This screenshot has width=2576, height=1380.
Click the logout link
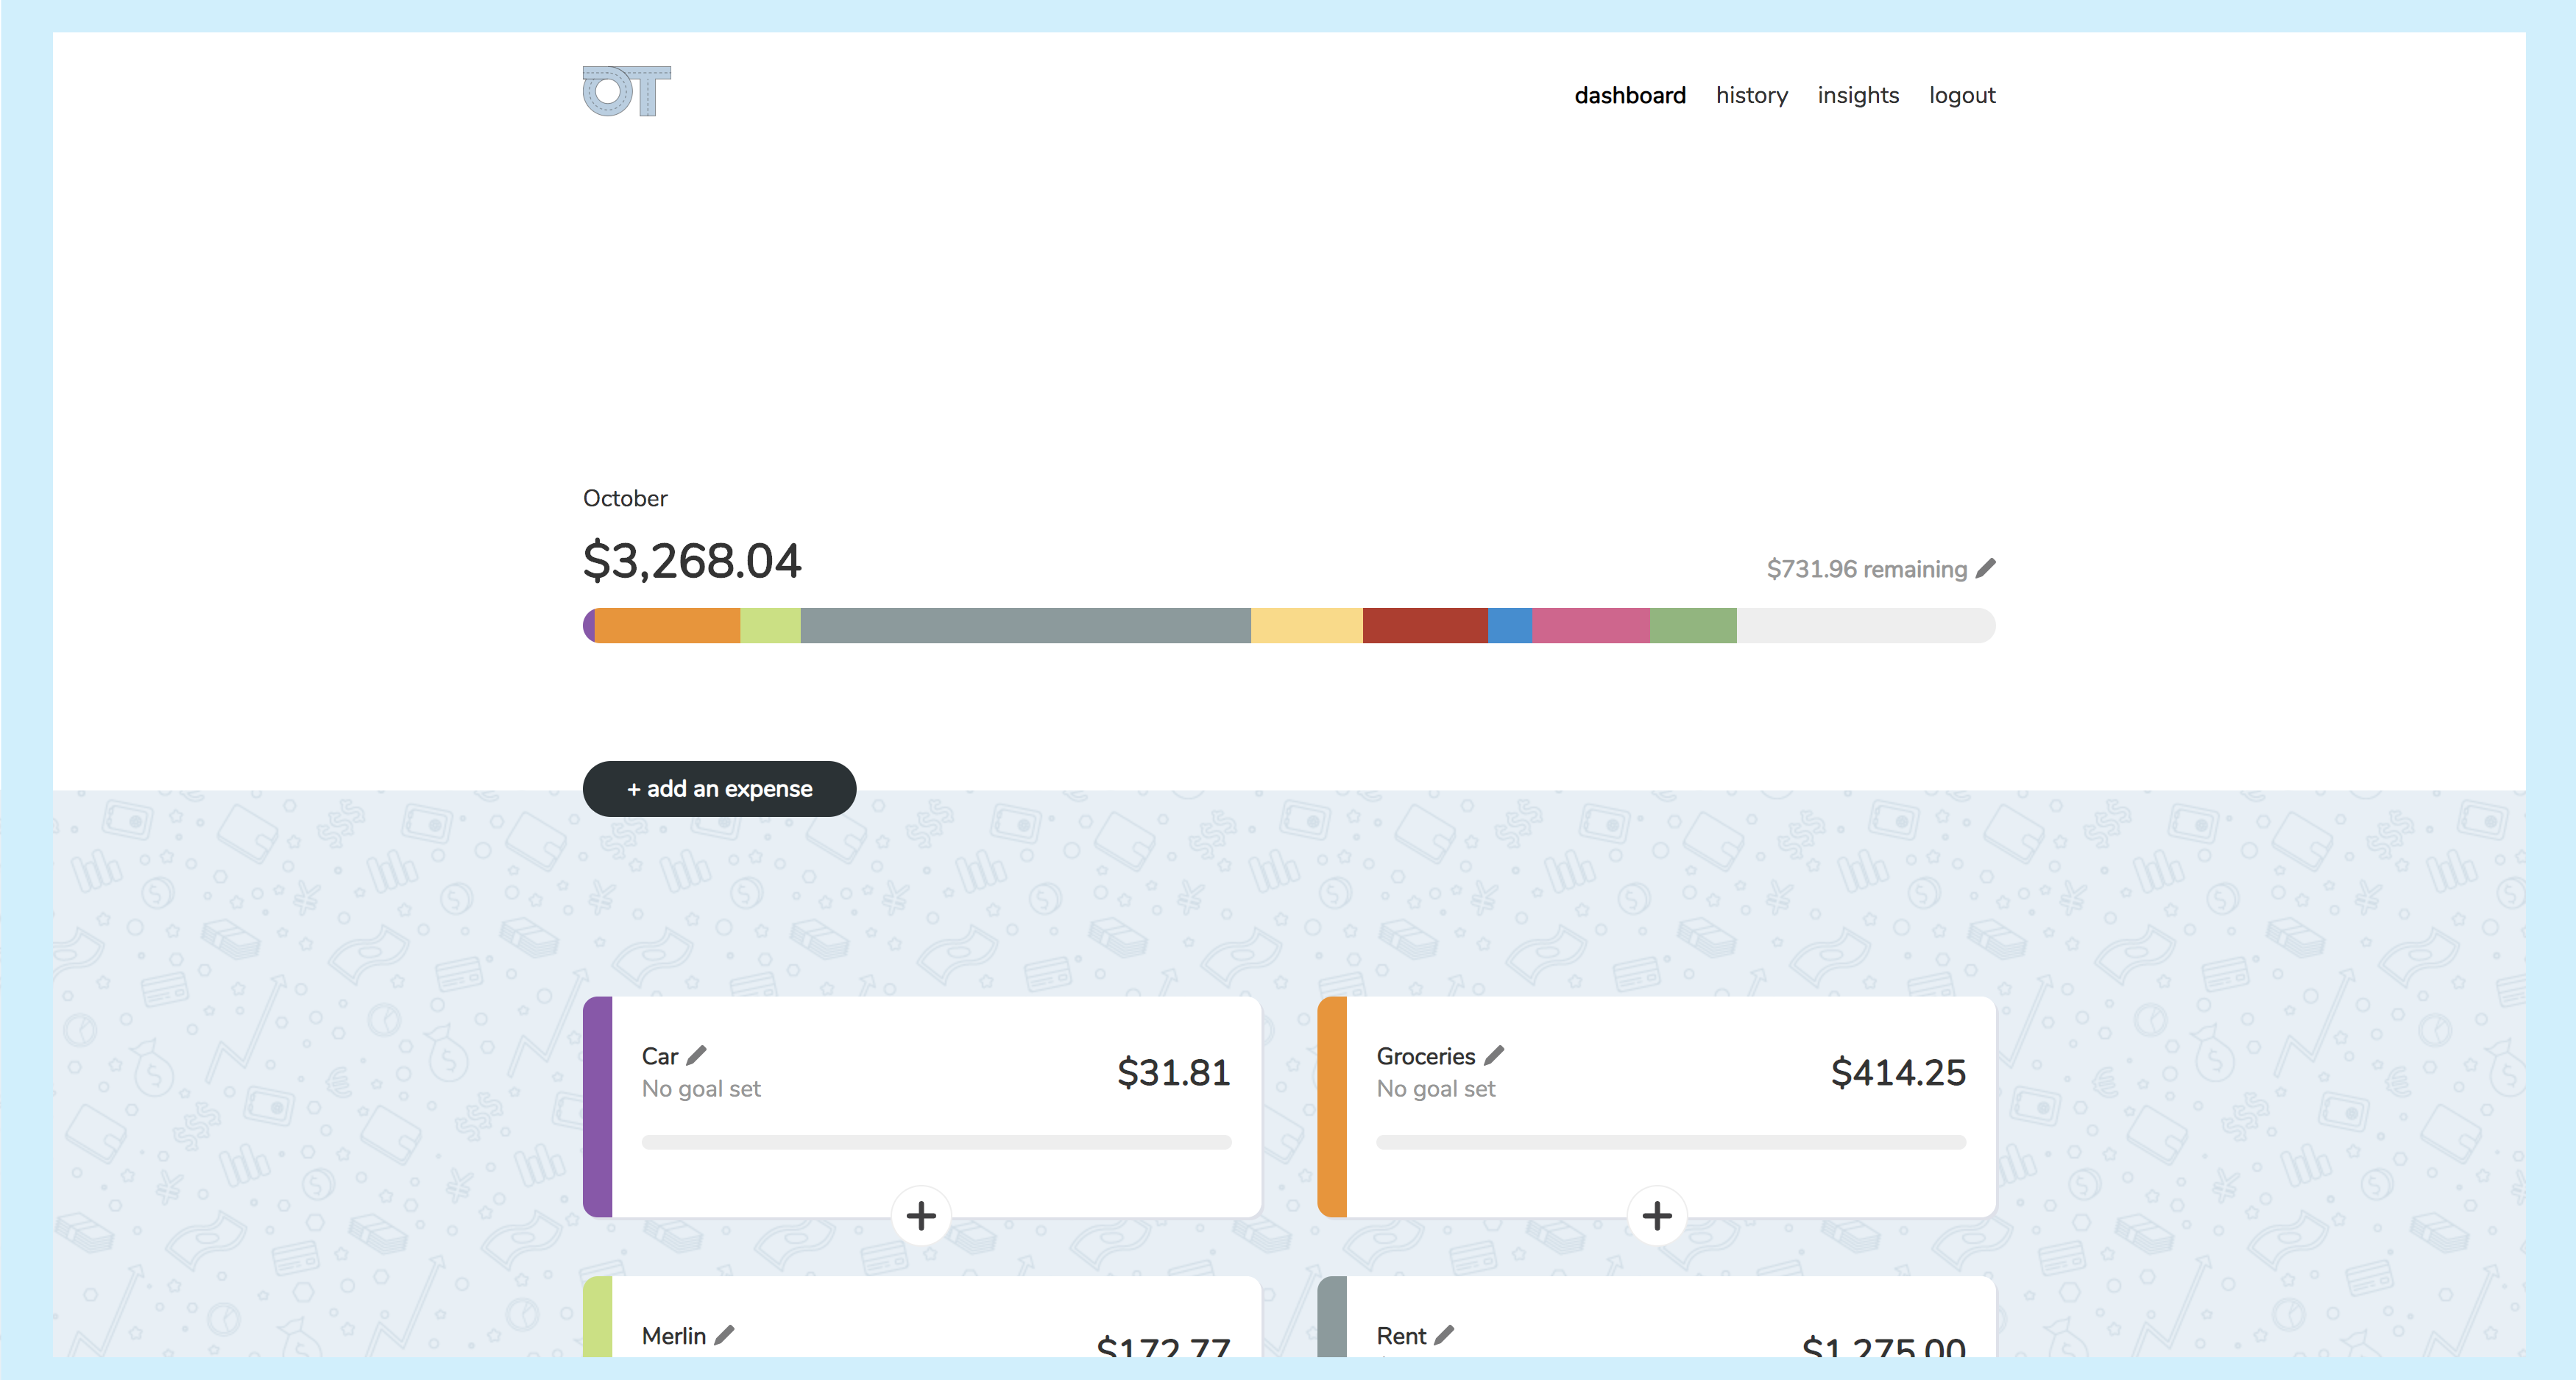coord(1961,95)
